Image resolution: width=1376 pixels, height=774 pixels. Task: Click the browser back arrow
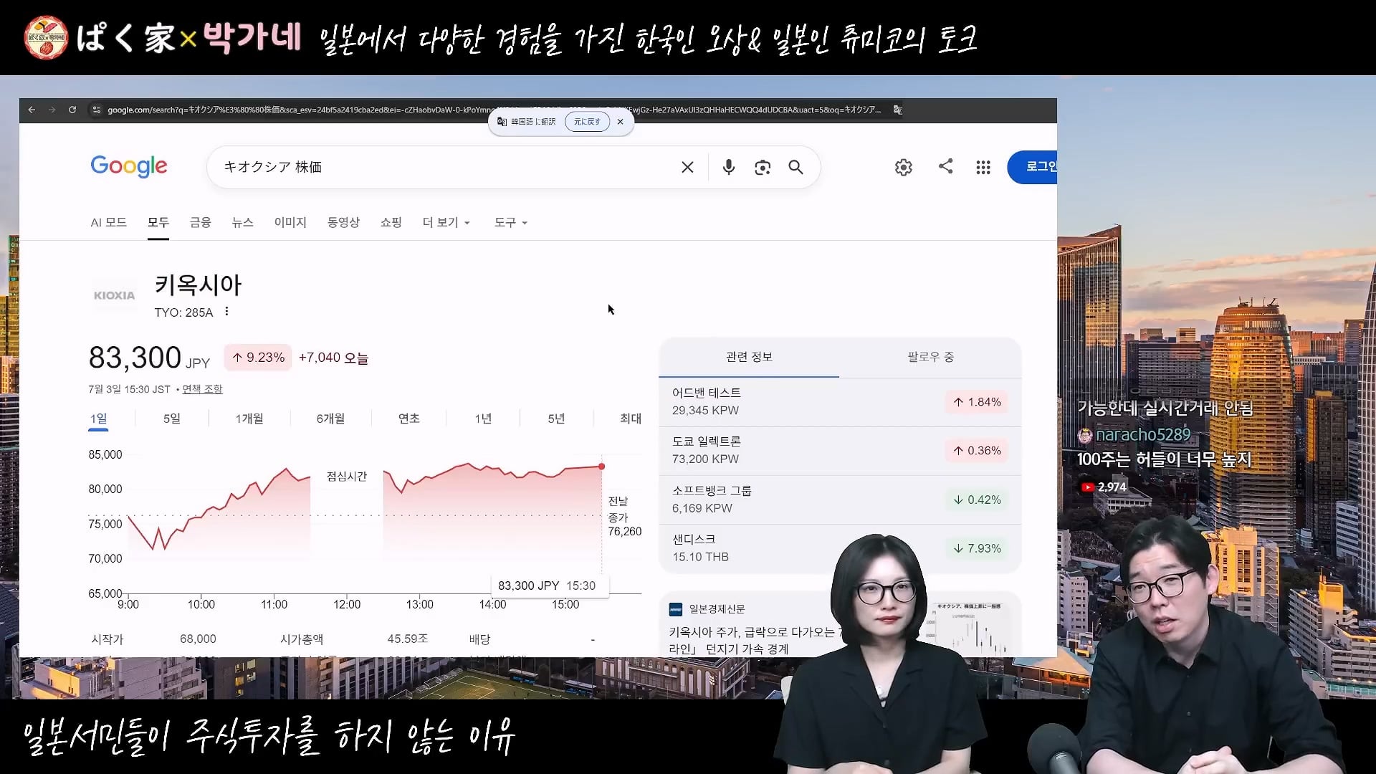point(32,110)
